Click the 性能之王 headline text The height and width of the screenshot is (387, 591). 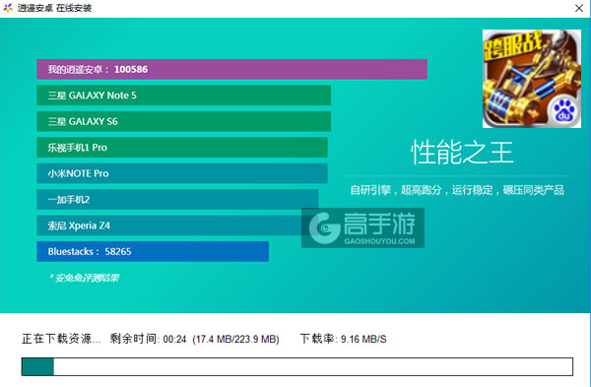(x=462, y=153)
